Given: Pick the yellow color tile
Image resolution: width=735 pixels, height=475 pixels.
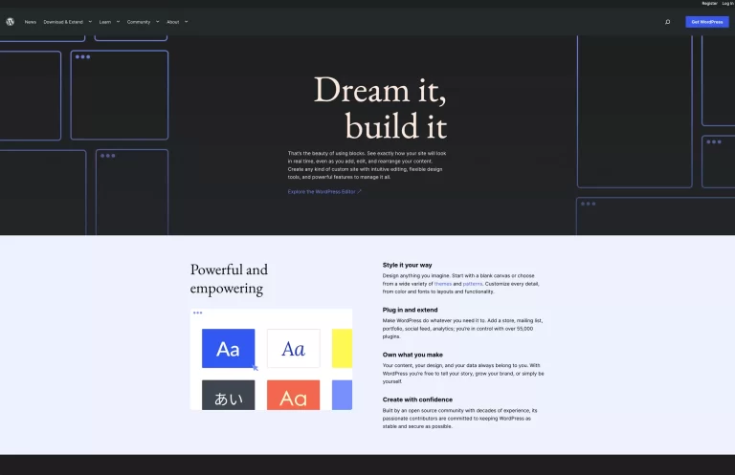Looking at the screenshot, I should click(343, 348).
